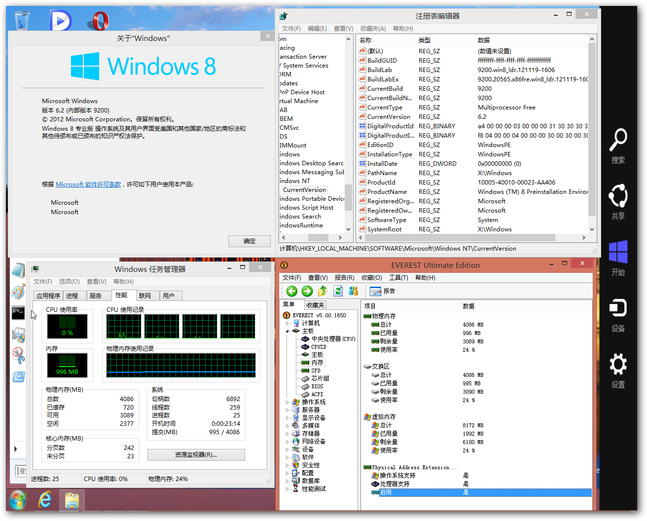Screen dimensions: 647x521
Task: Open the Share charm (共享)
Action: coord(618,202)
